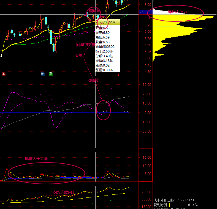The width and height of the screenshot is (217, 209).
Task: Select the obv连续向上 annotation text
Action: [x=64, y=192]
